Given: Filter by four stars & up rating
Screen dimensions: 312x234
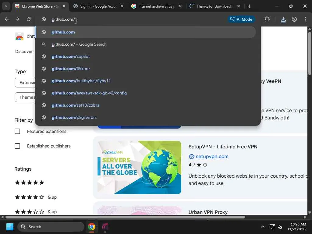Looking at the screenshot, I should 36,197.
